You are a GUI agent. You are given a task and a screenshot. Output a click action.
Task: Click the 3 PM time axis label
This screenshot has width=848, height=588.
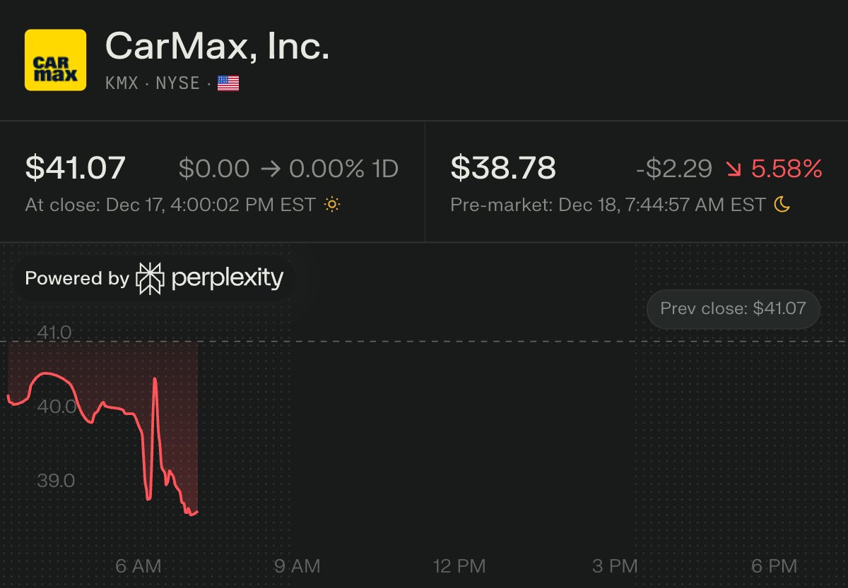(x=615, y=566)
